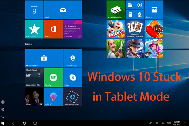Open the Photos tile
The image size is (189, 126).
154,10
